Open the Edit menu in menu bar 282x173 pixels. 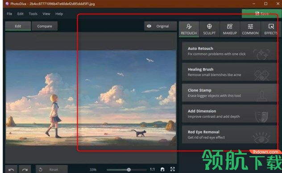pyautogui.click(x=21, y=14)
